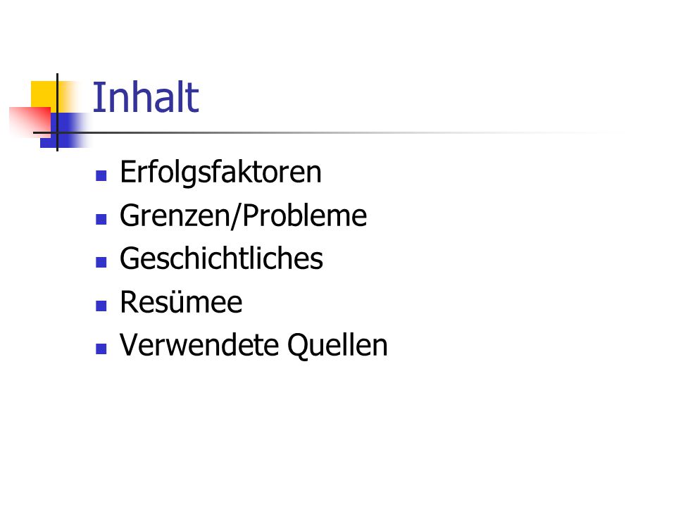The image size is (676, 507).
Task: Click the blue bullet marker beside Grenzen/Probleme
Action: coord(101,219)
